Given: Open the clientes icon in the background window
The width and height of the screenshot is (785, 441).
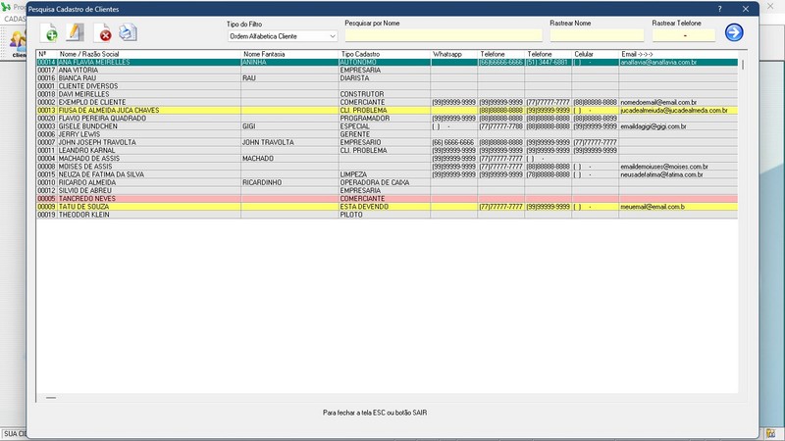Looking at the screenshot, I should 18,42.
